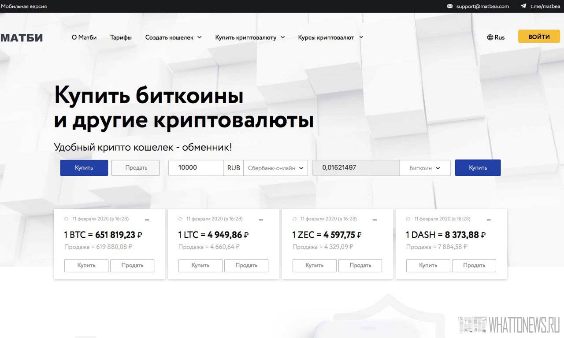The height and width of the screenshot is (338, 564).
Task: Click the email envelope icon in top bar
Action: pyautogui.click(x=450, y=6)
